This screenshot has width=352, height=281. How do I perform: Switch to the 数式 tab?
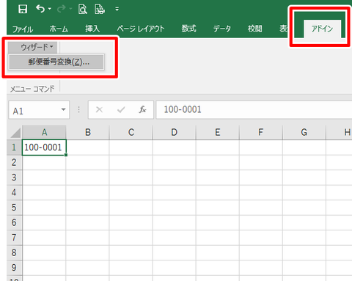(x=188, y=29)
